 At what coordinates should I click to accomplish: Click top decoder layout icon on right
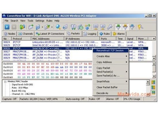[x=153, y=83]
